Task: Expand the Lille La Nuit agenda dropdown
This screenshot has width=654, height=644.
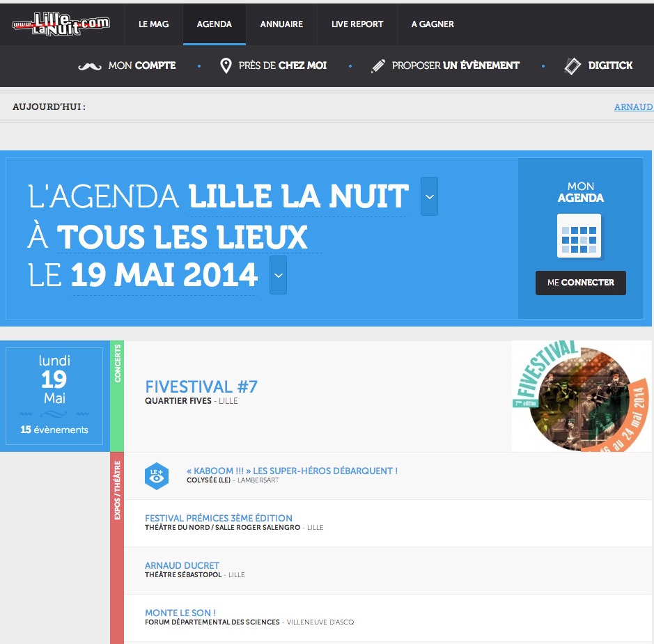Action: 429,196
